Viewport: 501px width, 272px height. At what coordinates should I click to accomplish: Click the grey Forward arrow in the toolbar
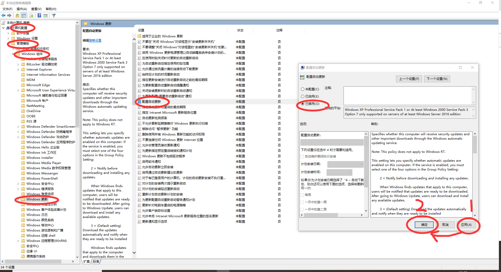[10, 16]
